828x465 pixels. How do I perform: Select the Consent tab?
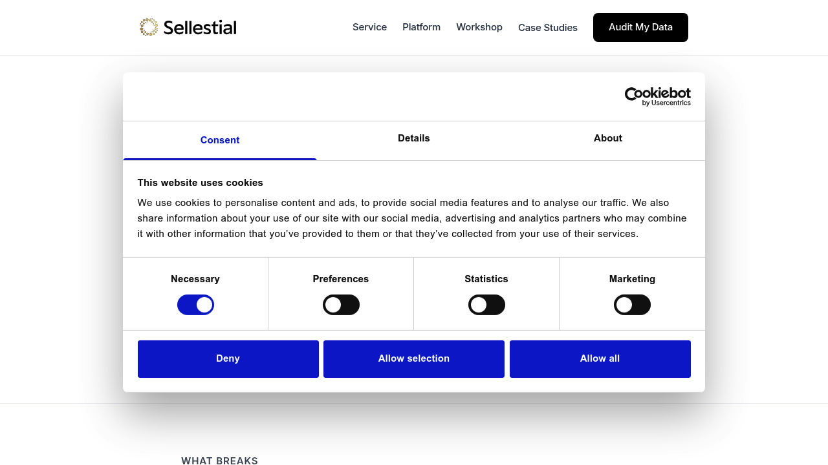coord(220,140)
